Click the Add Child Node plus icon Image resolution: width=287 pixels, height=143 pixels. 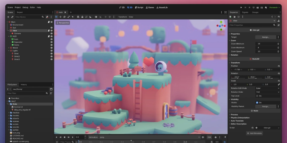pos(8,17)
